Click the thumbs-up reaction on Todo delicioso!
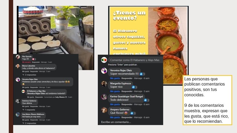 [x=145, y=100]
